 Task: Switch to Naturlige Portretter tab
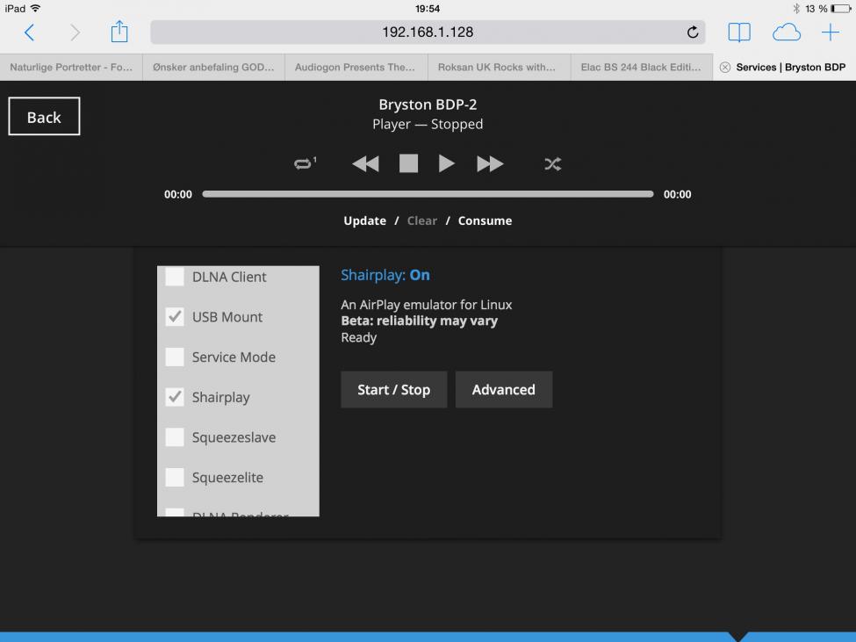coord(71,67)
